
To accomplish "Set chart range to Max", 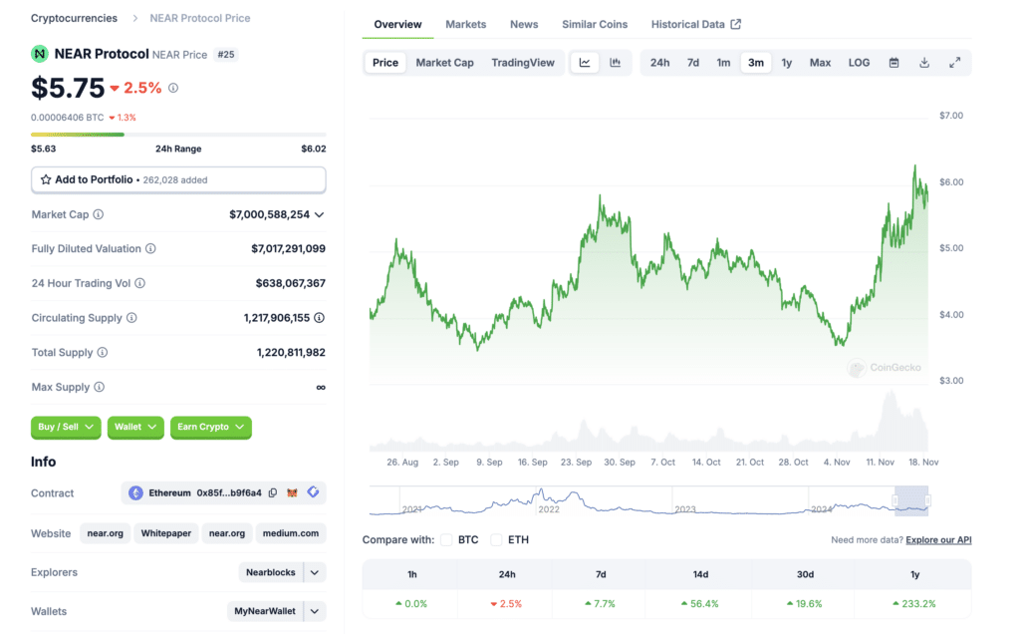I will pyautogui.click(x=820, y=63).
